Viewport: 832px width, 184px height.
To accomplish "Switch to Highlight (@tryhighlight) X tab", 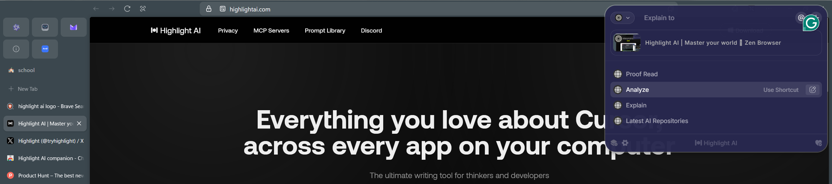I will click(45, 141).
